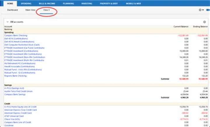Open the Chase Visa (AOL) account

12,119
